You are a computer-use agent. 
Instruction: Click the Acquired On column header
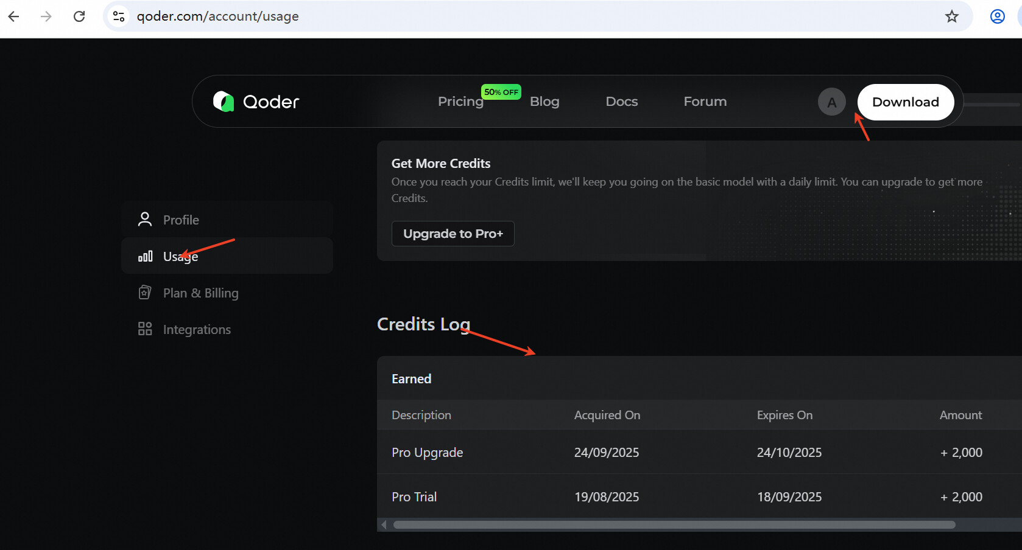tap(607, 415)
